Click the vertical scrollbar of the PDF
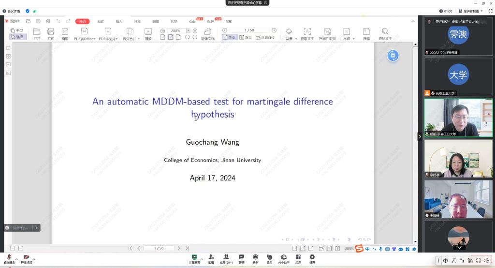The image size is (495, 268). click(415, 145)
